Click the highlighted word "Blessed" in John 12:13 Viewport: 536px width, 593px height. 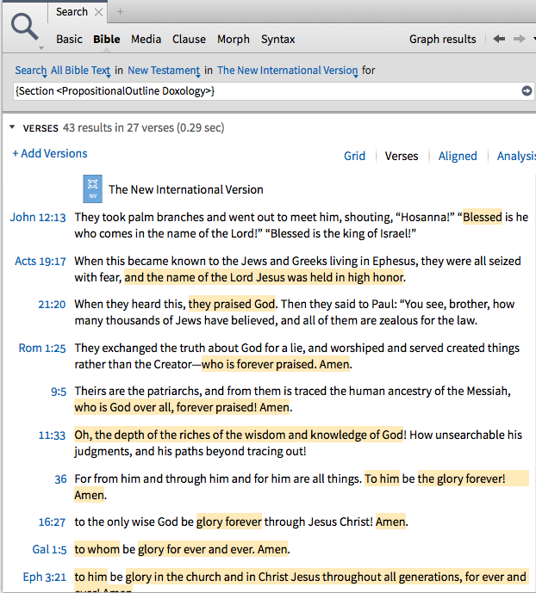483,217
